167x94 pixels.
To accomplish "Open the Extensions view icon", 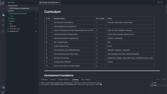I will point(3,31).
